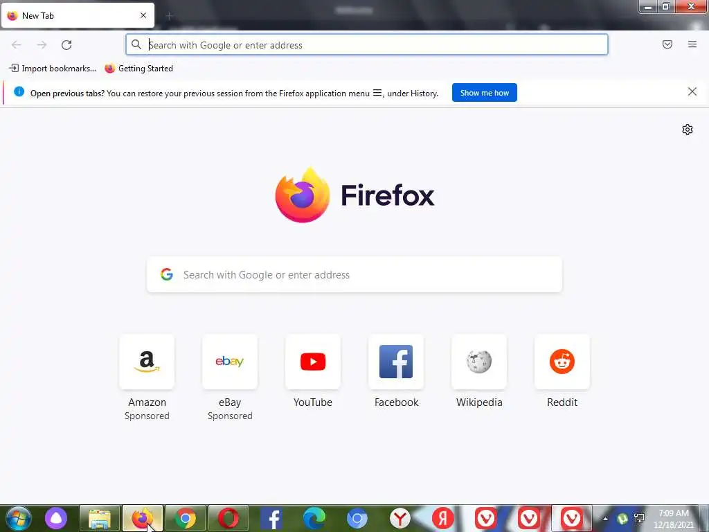Open the Firefox hamburger application menu
Viewport: 709px width, 532px height.
point(692,44)
